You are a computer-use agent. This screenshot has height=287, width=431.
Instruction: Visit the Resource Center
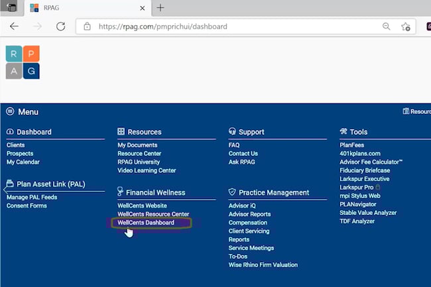point(139,154)
